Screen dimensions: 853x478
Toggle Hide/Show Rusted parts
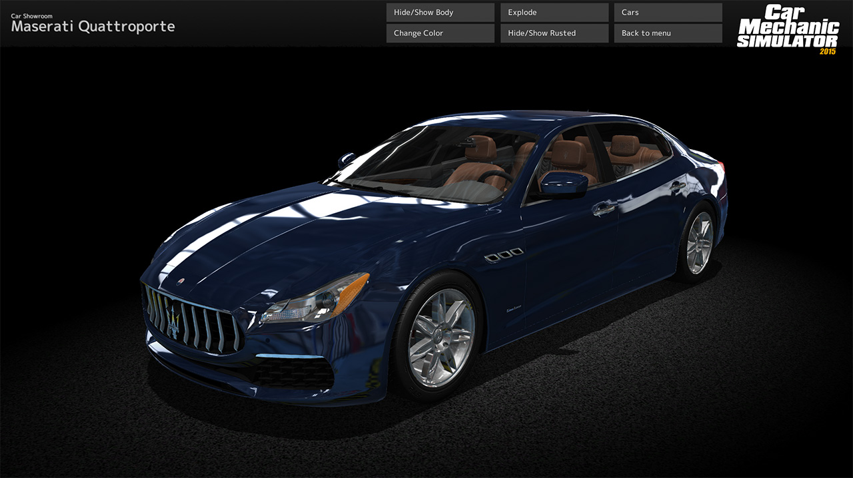tap(554, 33)
